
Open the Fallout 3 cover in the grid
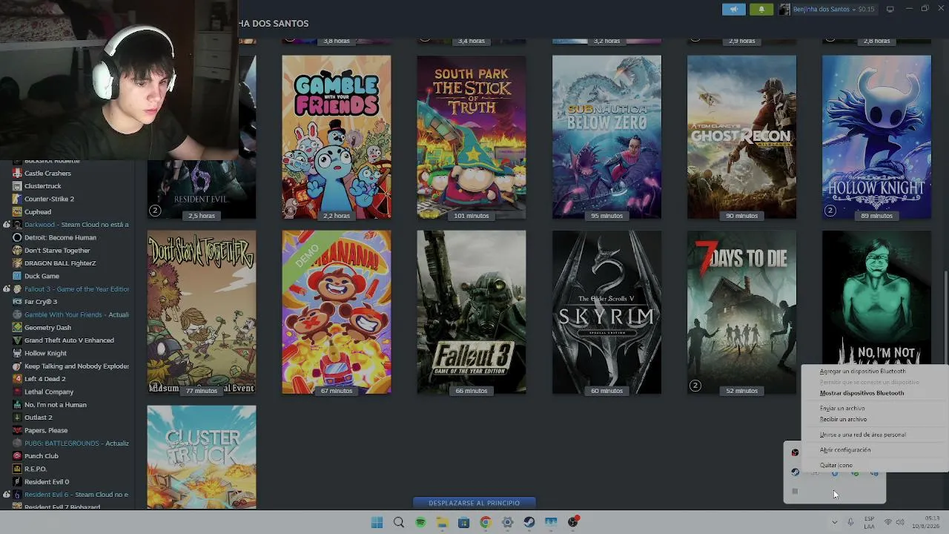click(472, 312)
